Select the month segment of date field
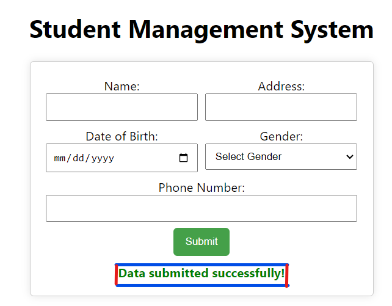The height and width of the screenshot is (306, 392). point(60,158)
